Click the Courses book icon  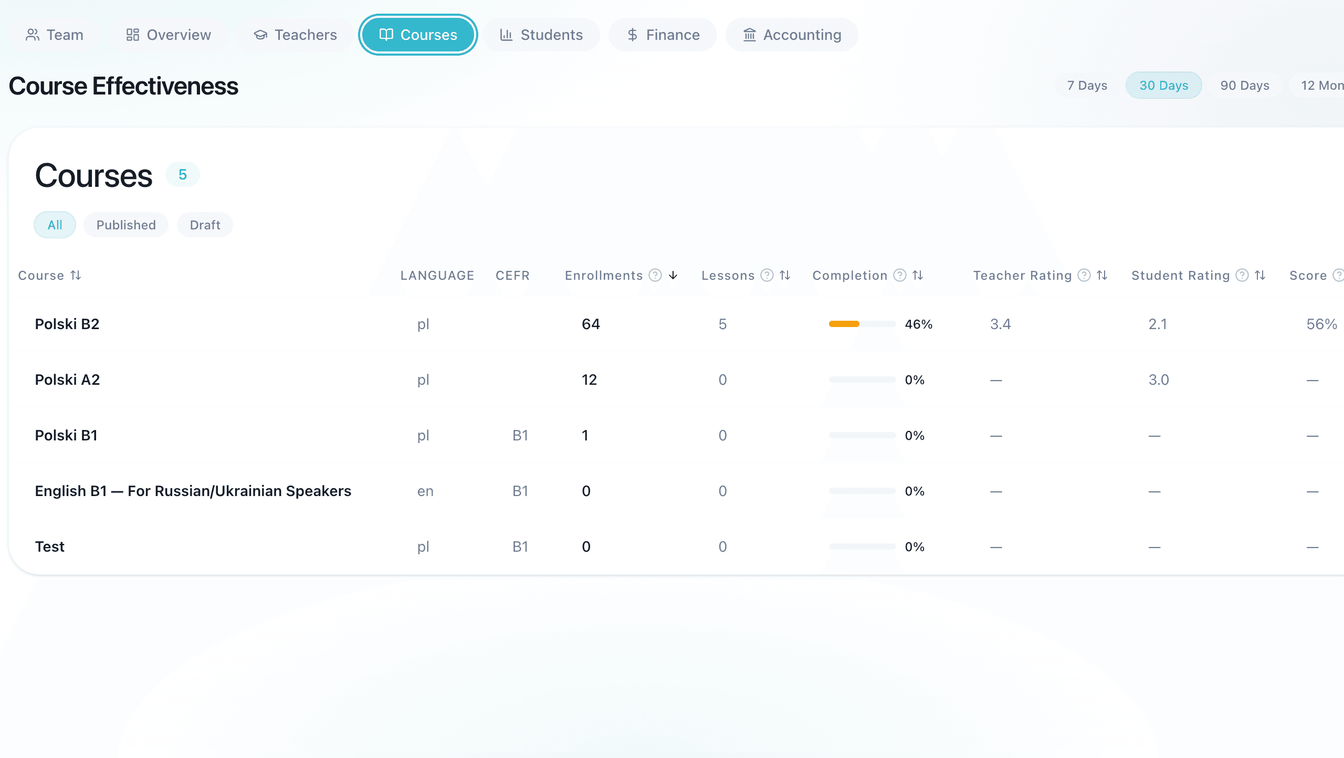(x=387, y=35)
